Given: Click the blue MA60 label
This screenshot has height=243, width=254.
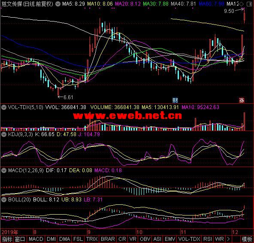Looking at the screenshot, I should [x=212, y=4].
